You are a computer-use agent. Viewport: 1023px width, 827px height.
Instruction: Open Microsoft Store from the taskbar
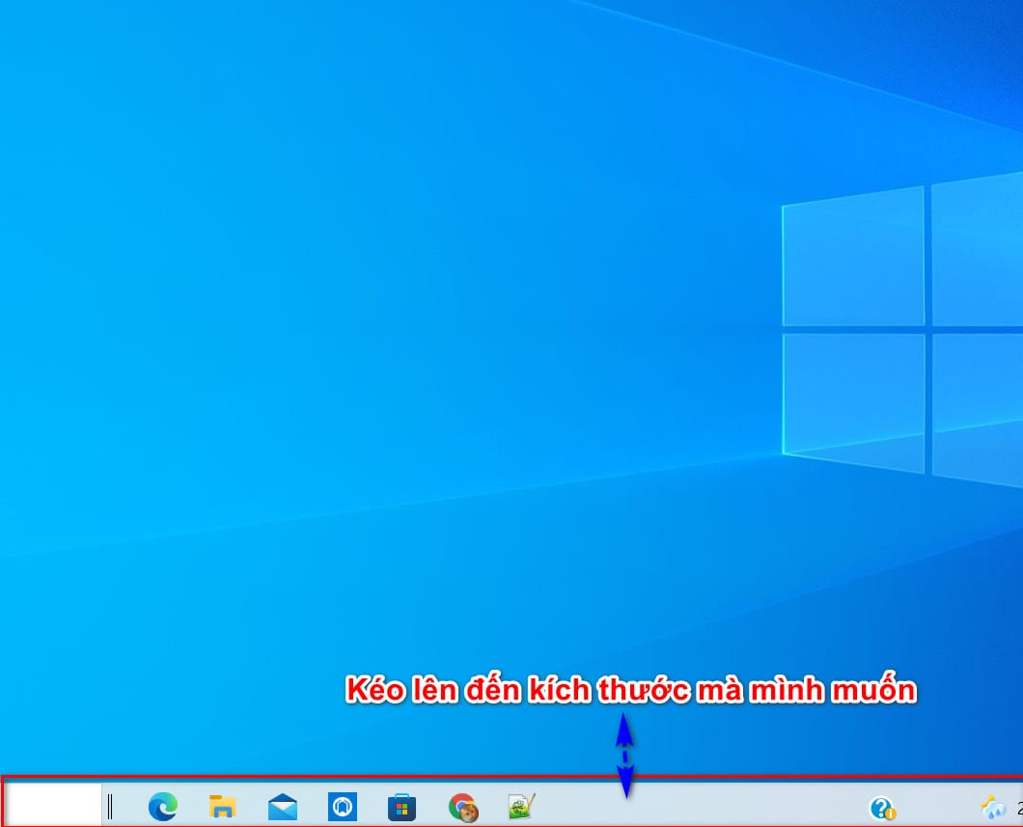(x=401, y=808)
